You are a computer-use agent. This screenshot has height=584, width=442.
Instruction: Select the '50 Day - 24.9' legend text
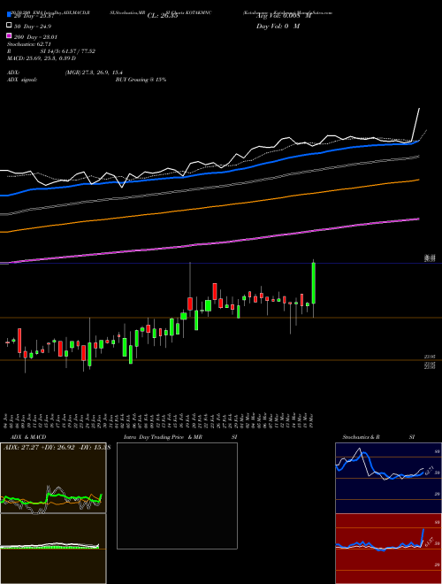pyautogui.click(x=33, y=27)
